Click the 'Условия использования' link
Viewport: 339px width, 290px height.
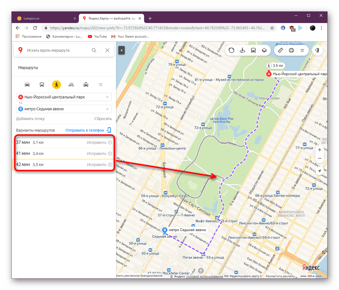click(x=204, y=276)
